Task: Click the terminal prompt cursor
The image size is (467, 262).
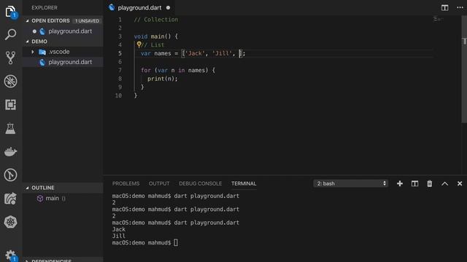Action: tap(176, 242)
